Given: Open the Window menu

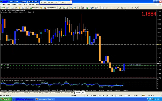Looking at the screenshot, I should click(31, 5).
